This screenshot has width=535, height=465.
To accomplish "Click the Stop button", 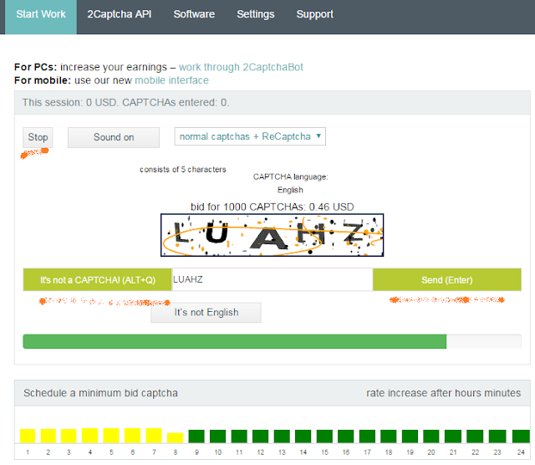I will [x=38, y=137].
